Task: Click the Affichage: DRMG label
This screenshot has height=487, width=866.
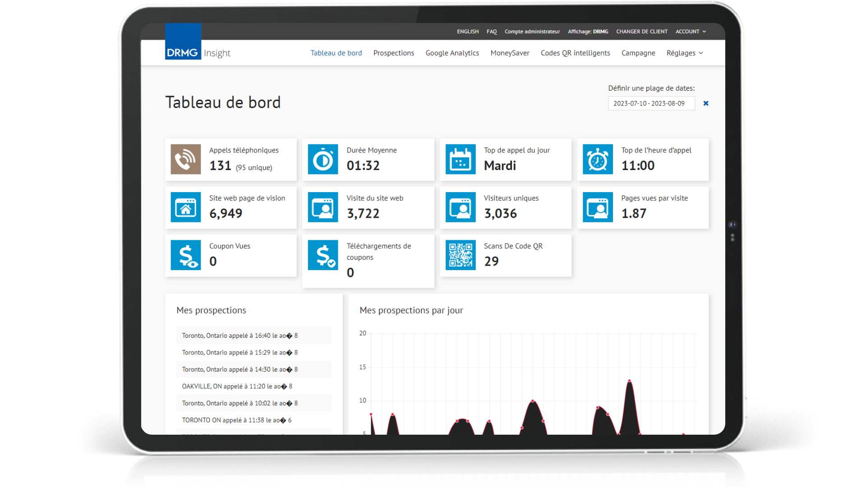Action: (x=588, y=32)
